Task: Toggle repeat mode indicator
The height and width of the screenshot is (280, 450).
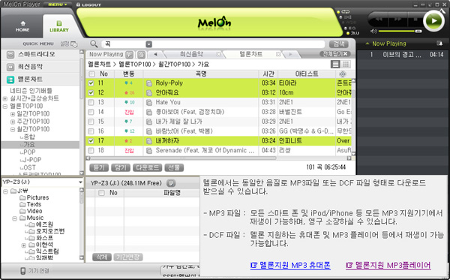Action: coord(343,12)
